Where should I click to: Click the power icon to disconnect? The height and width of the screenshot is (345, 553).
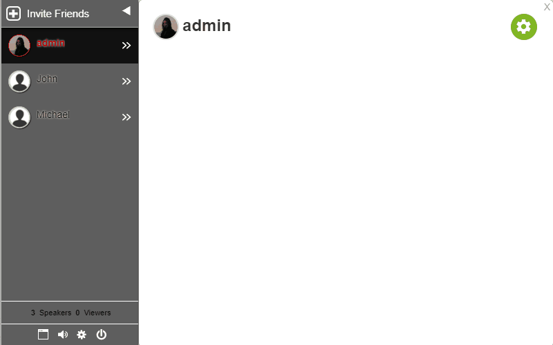(101, 335)
